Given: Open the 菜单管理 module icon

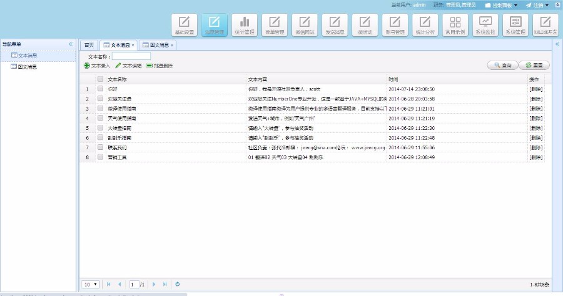Looking at the screenshot, I should (275, 25).
